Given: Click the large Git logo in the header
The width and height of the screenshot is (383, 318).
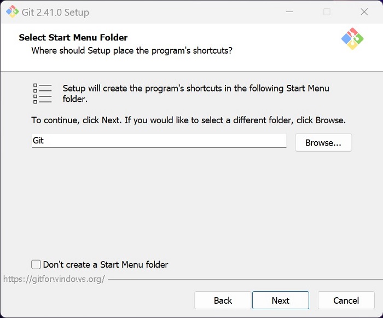Looking at the screenshot, I should [352, 39].
